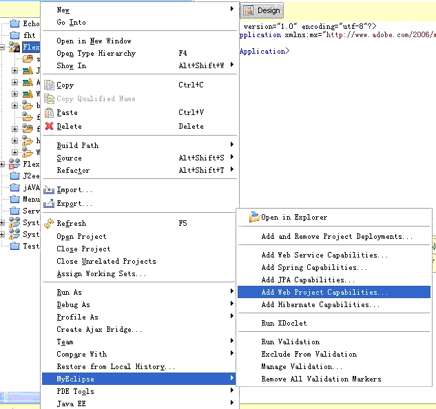Click the Flex project icon with error marker
The image size is (436, 409).
pyautogui.click(x=14, y=164)
